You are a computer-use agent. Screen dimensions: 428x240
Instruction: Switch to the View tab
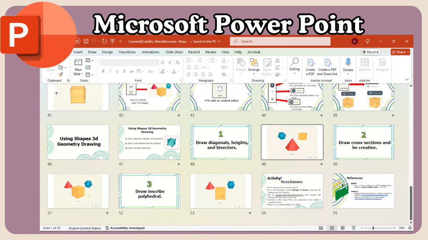pos(225,52)
